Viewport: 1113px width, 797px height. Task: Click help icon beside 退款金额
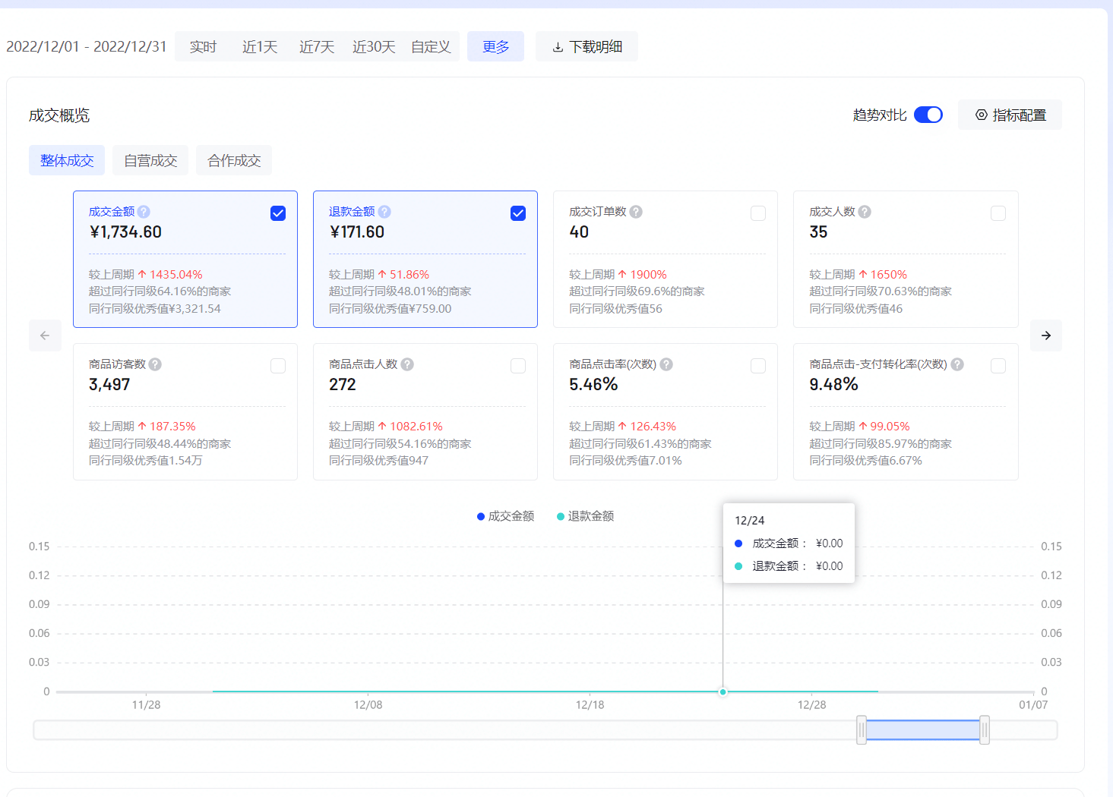point(384,212)
